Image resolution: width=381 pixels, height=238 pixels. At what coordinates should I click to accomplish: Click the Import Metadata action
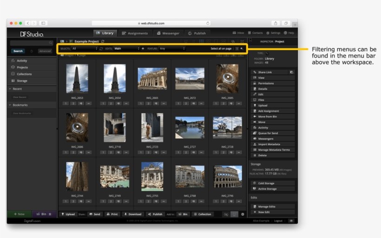click(273, 144)
